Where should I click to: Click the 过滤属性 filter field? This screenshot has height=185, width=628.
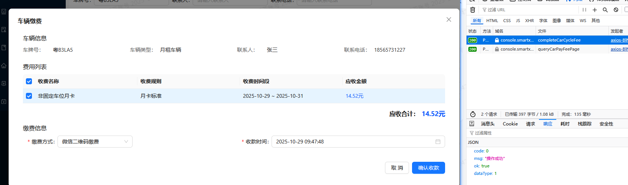[547, 133]
